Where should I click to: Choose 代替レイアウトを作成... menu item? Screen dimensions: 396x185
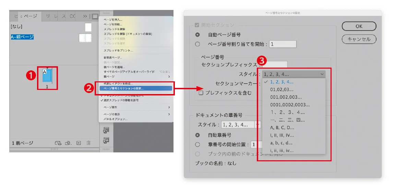[x=118, y=84]
